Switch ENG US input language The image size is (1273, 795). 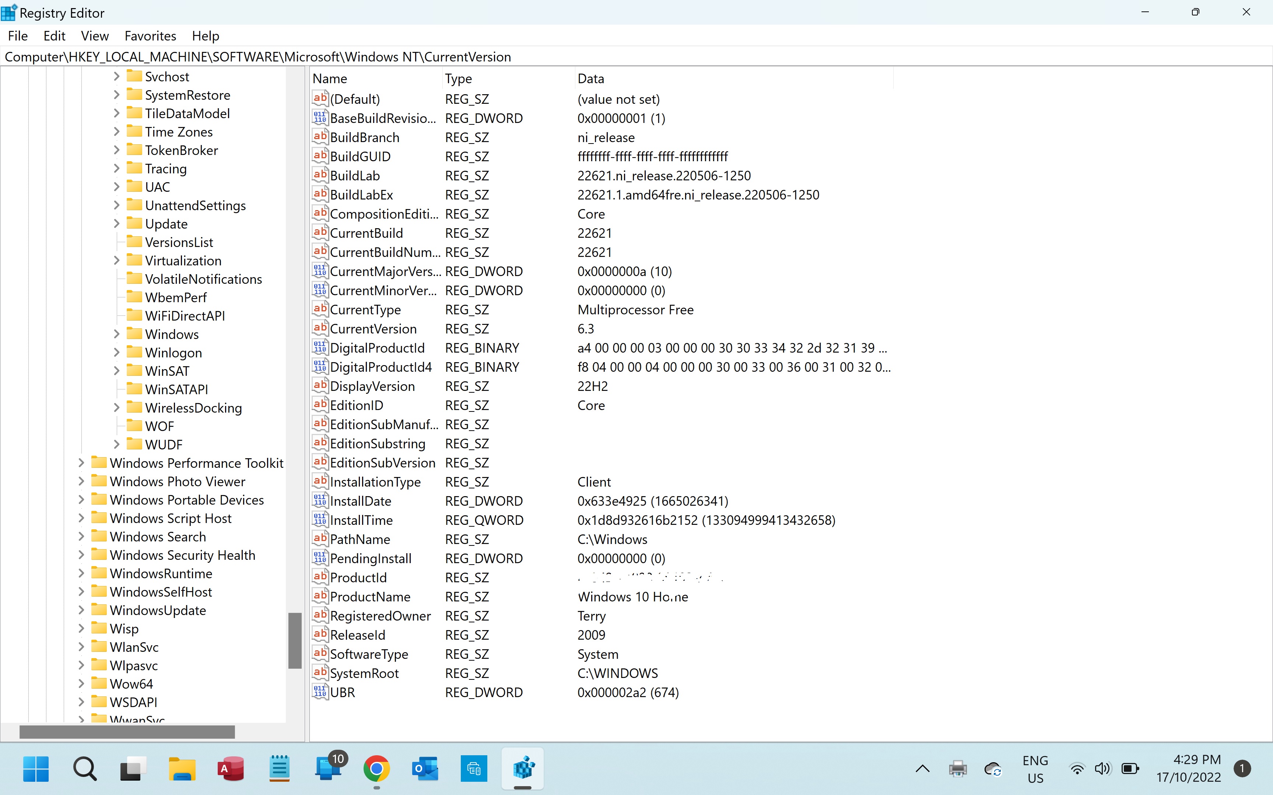point(1035,769)
